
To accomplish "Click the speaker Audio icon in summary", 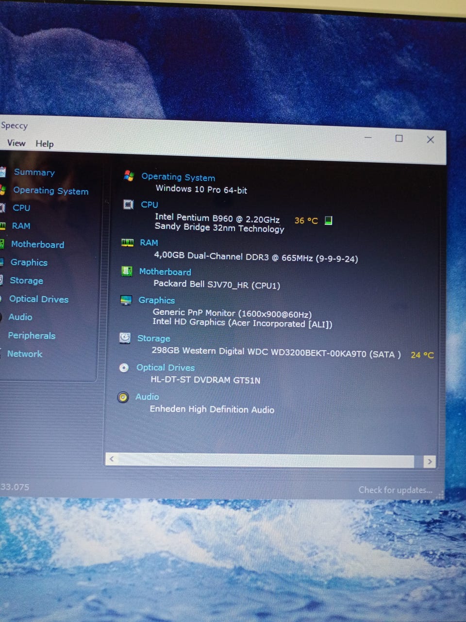I will pos(123,397).
